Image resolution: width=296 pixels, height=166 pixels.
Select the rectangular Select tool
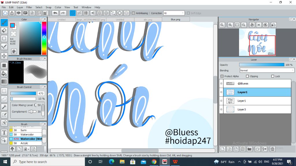click(x=4, y=91)
